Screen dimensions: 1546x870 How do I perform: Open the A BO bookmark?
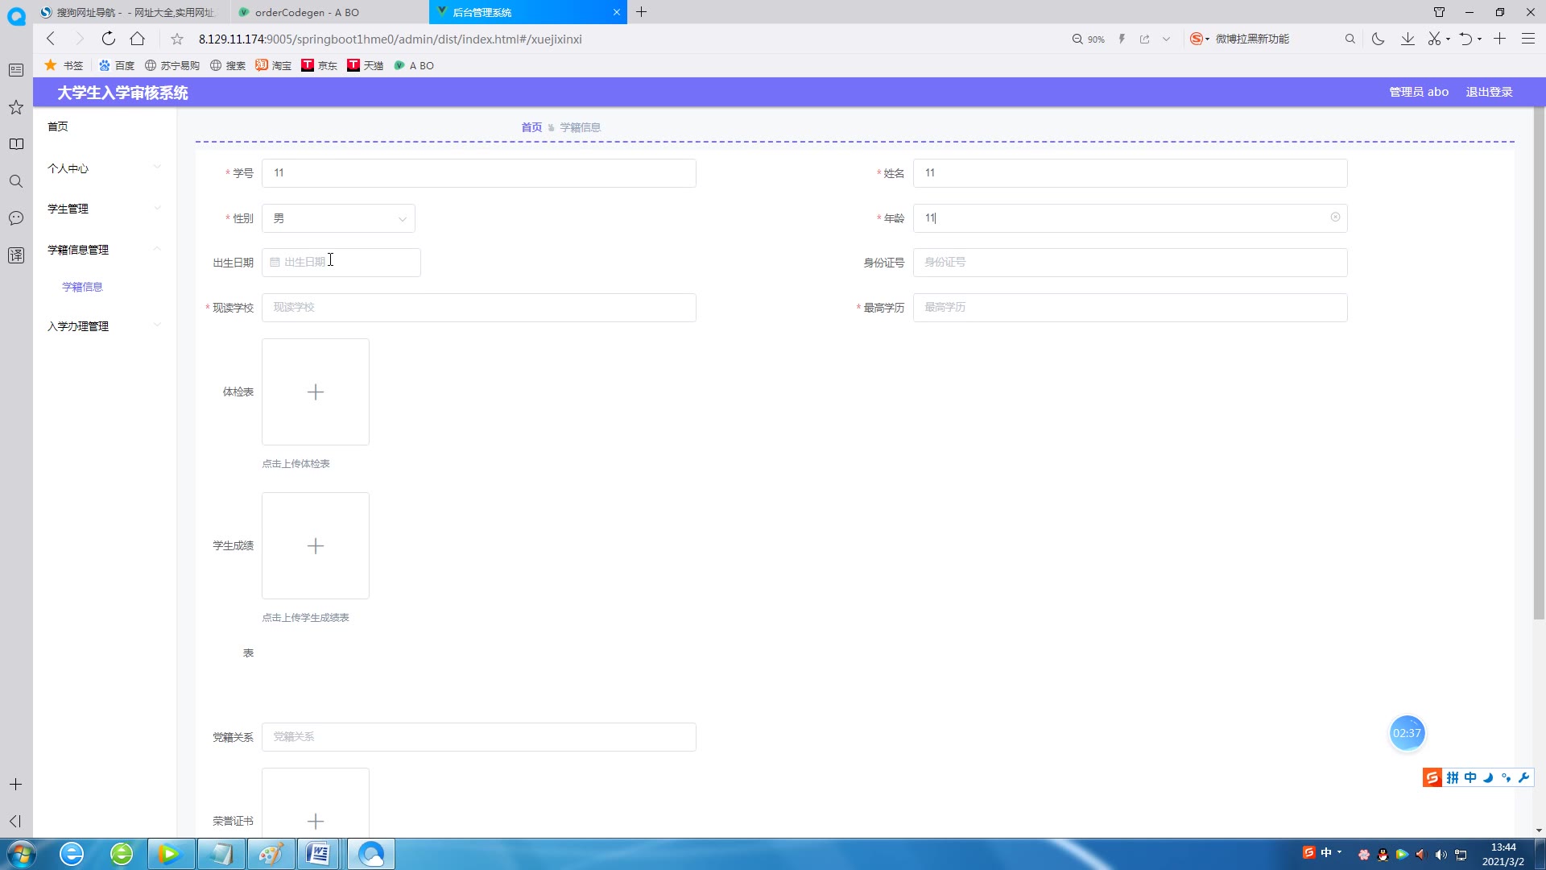click(414, 65)
